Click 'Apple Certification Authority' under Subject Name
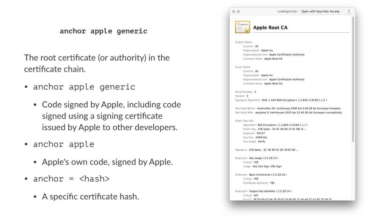This screenshot has height=219, width=390. [x=287, y=55]
